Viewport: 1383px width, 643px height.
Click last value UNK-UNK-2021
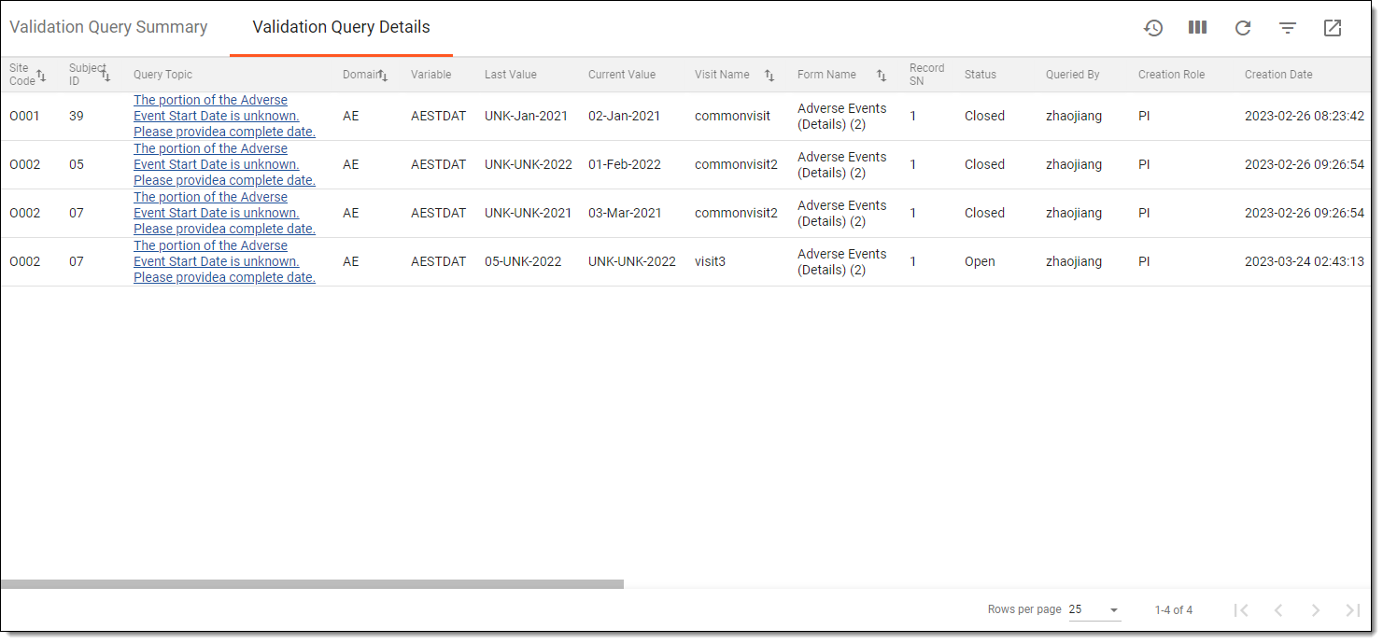529,213
